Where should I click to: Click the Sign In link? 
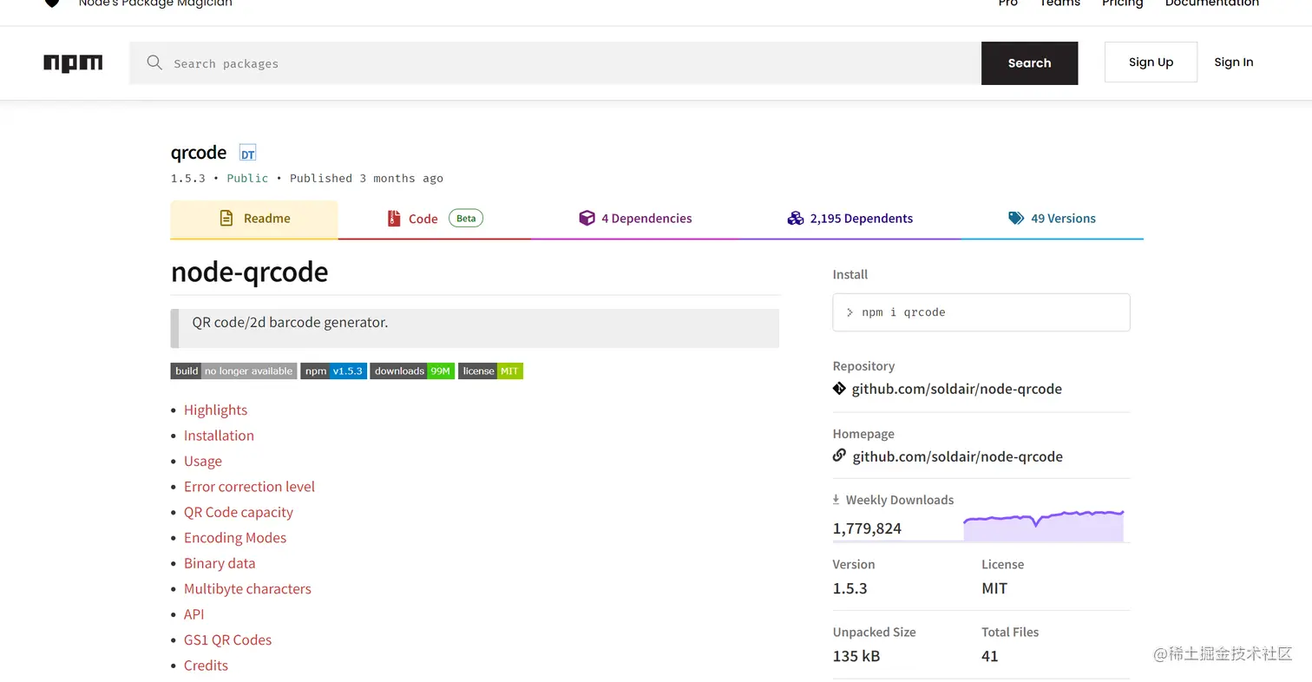click(x=1234, y=62)
